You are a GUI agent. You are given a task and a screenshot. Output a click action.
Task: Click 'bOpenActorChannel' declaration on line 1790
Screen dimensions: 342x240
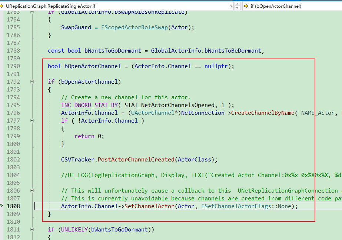coord(93,66)
